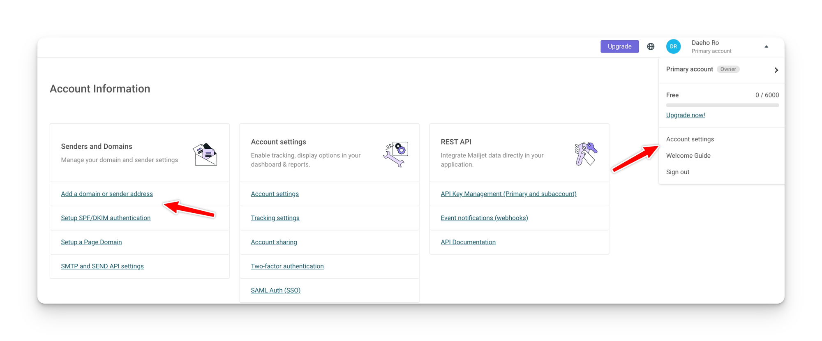Click the Account settings wrench-gear icon
This screenshot has height=341, width=822.
[396, 154]
